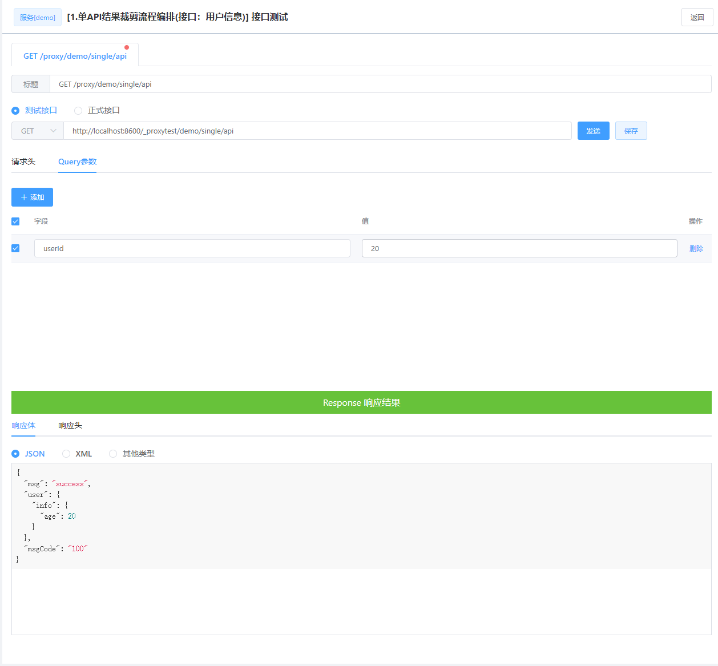Switch response format to XML
The image size is (718, 666).
[x=66, y=453]
